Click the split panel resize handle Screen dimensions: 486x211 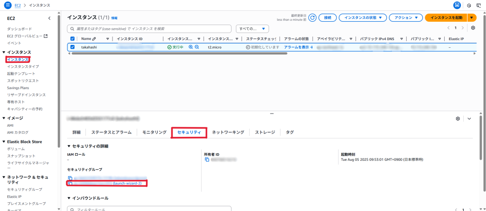[271, 114]
